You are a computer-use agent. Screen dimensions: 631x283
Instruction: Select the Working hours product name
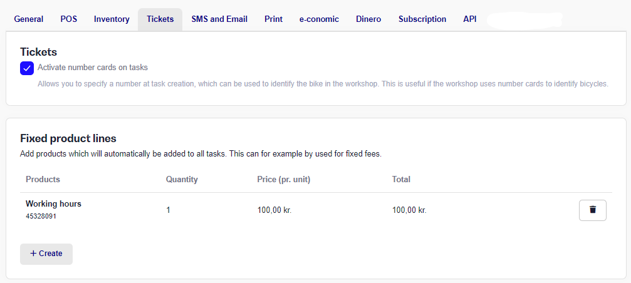pyautogui.click(x=53, y=204)
